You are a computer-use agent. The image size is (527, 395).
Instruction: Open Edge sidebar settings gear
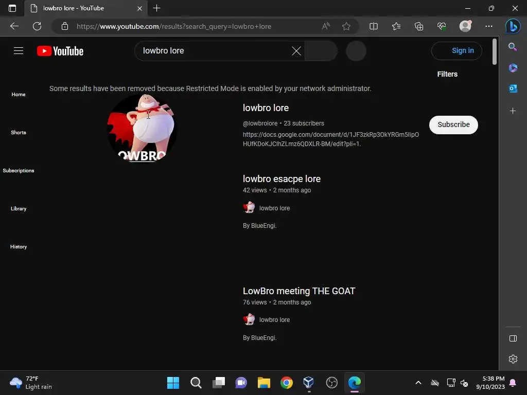[x=513, y=359]
